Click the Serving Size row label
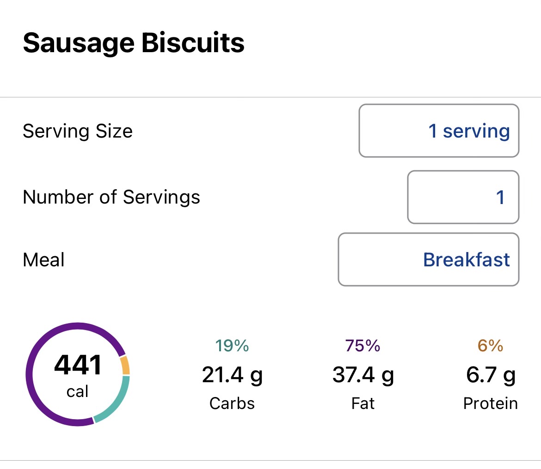This screenshot has width=541, height=469. pos(78,132)
